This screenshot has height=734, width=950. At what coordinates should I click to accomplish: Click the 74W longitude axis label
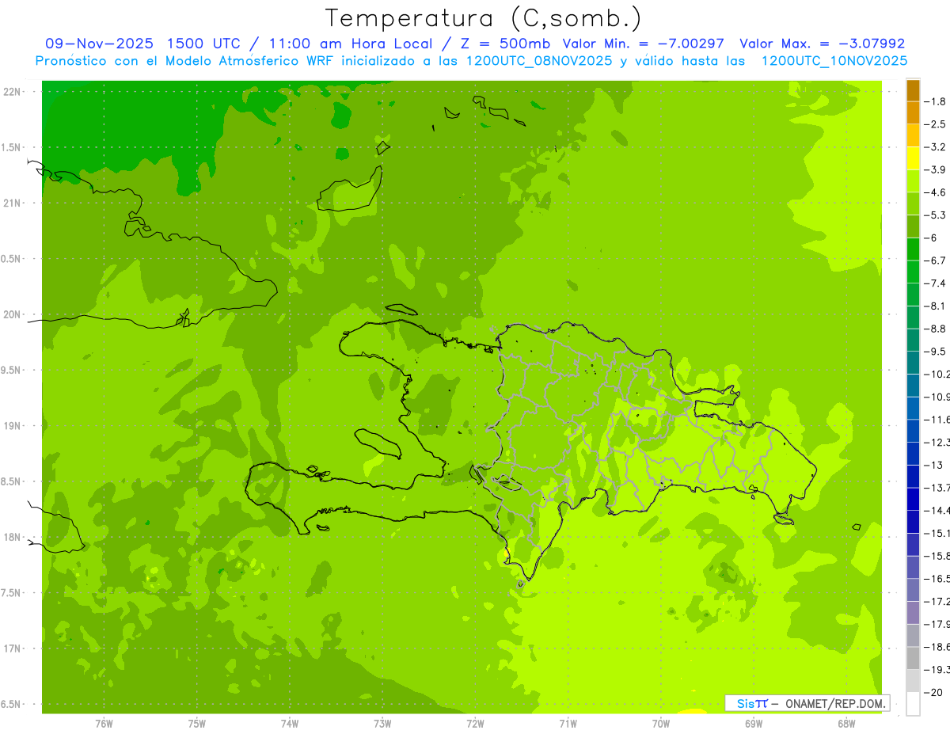[x=289, y=724]
